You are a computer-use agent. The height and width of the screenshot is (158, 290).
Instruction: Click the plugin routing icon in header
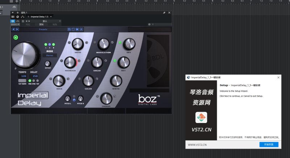[22, 17]
